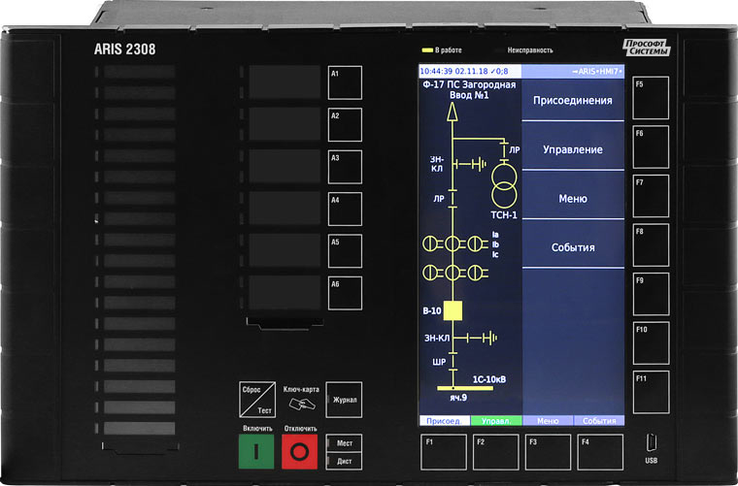Click the ЛР disconnector above ТСН-1
The image size is (738, 486).
point(504,149)
